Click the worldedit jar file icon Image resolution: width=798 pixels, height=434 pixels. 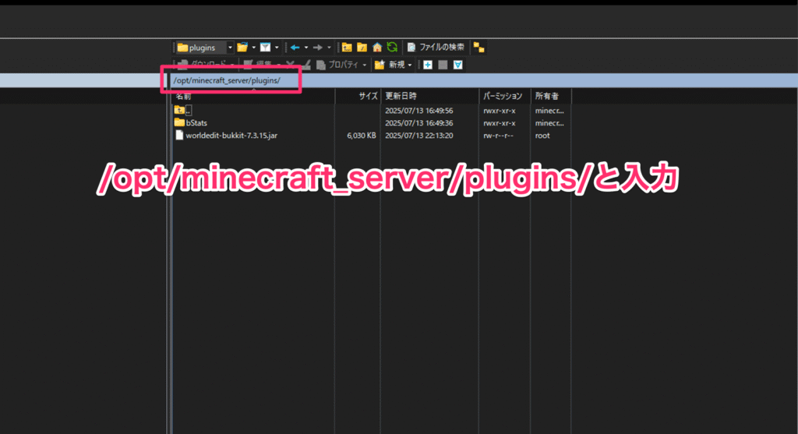coord(179,136)
